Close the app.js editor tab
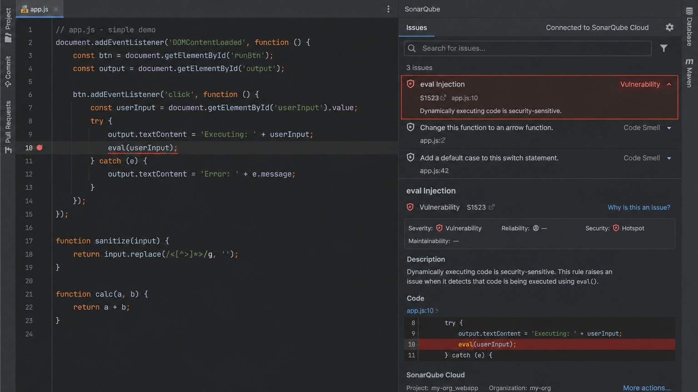 (56, 9)
